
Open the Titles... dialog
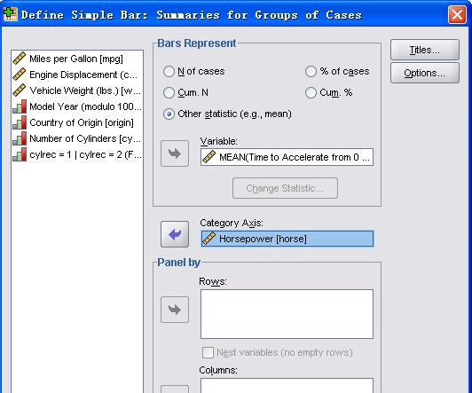pos(425,50)
